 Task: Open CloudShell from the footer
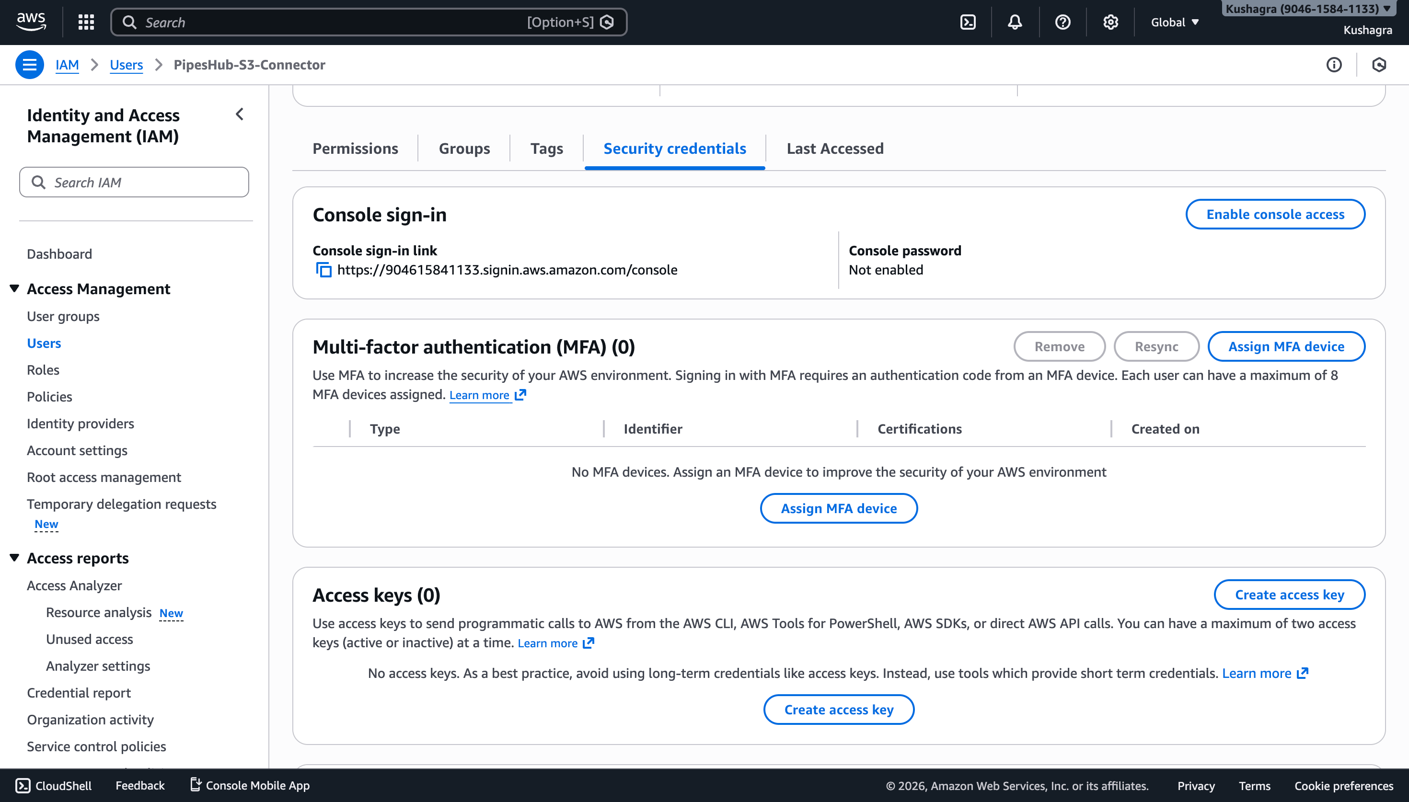53,786
